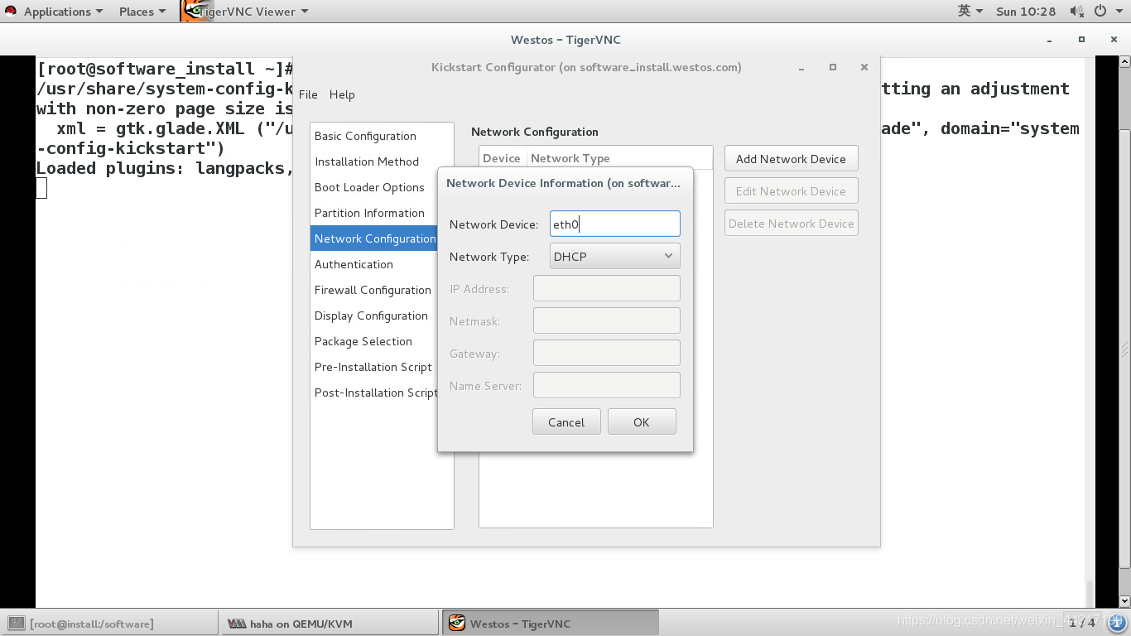Click the power icon in top bar

tap(1100, 11)
